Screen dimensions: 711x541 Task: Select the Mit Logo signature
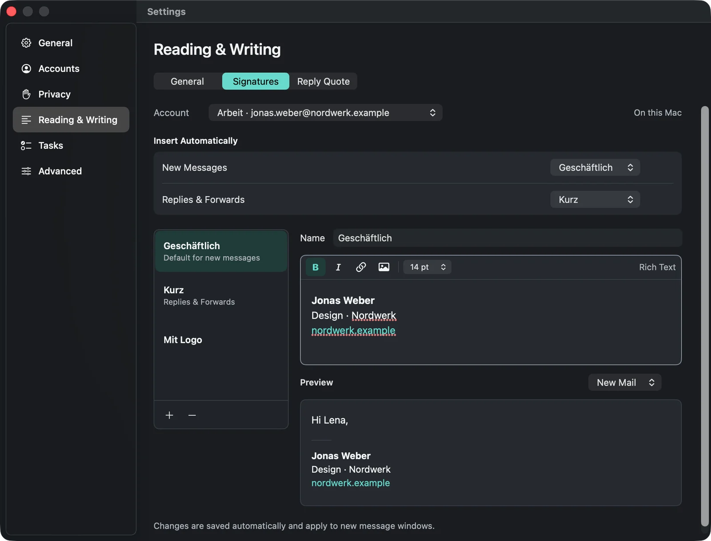[221, 340]
